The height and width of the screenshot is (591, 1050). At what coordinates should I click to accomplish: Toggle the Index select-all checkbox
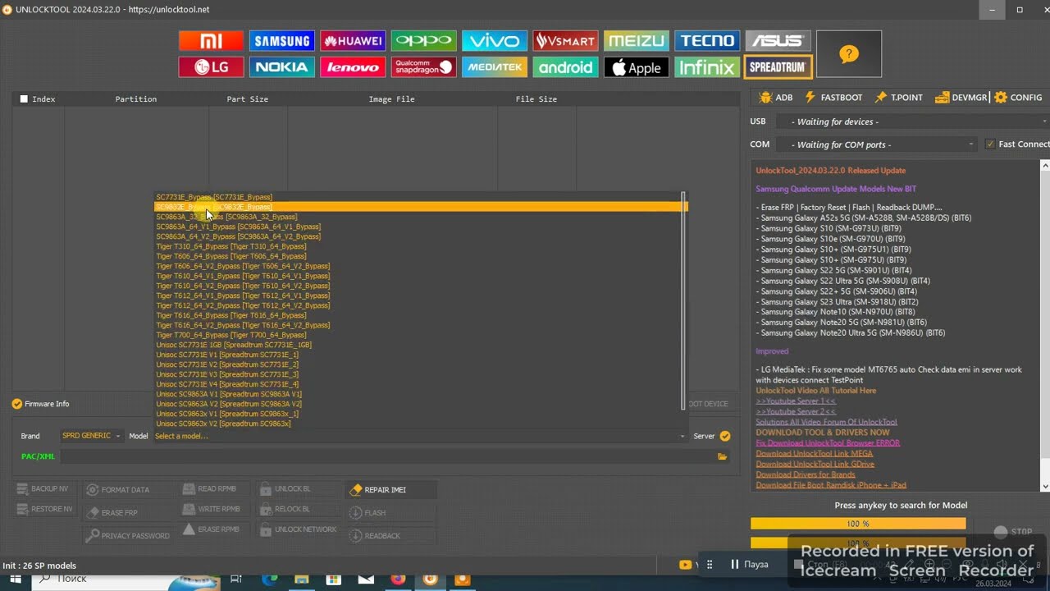pos(24,99)
